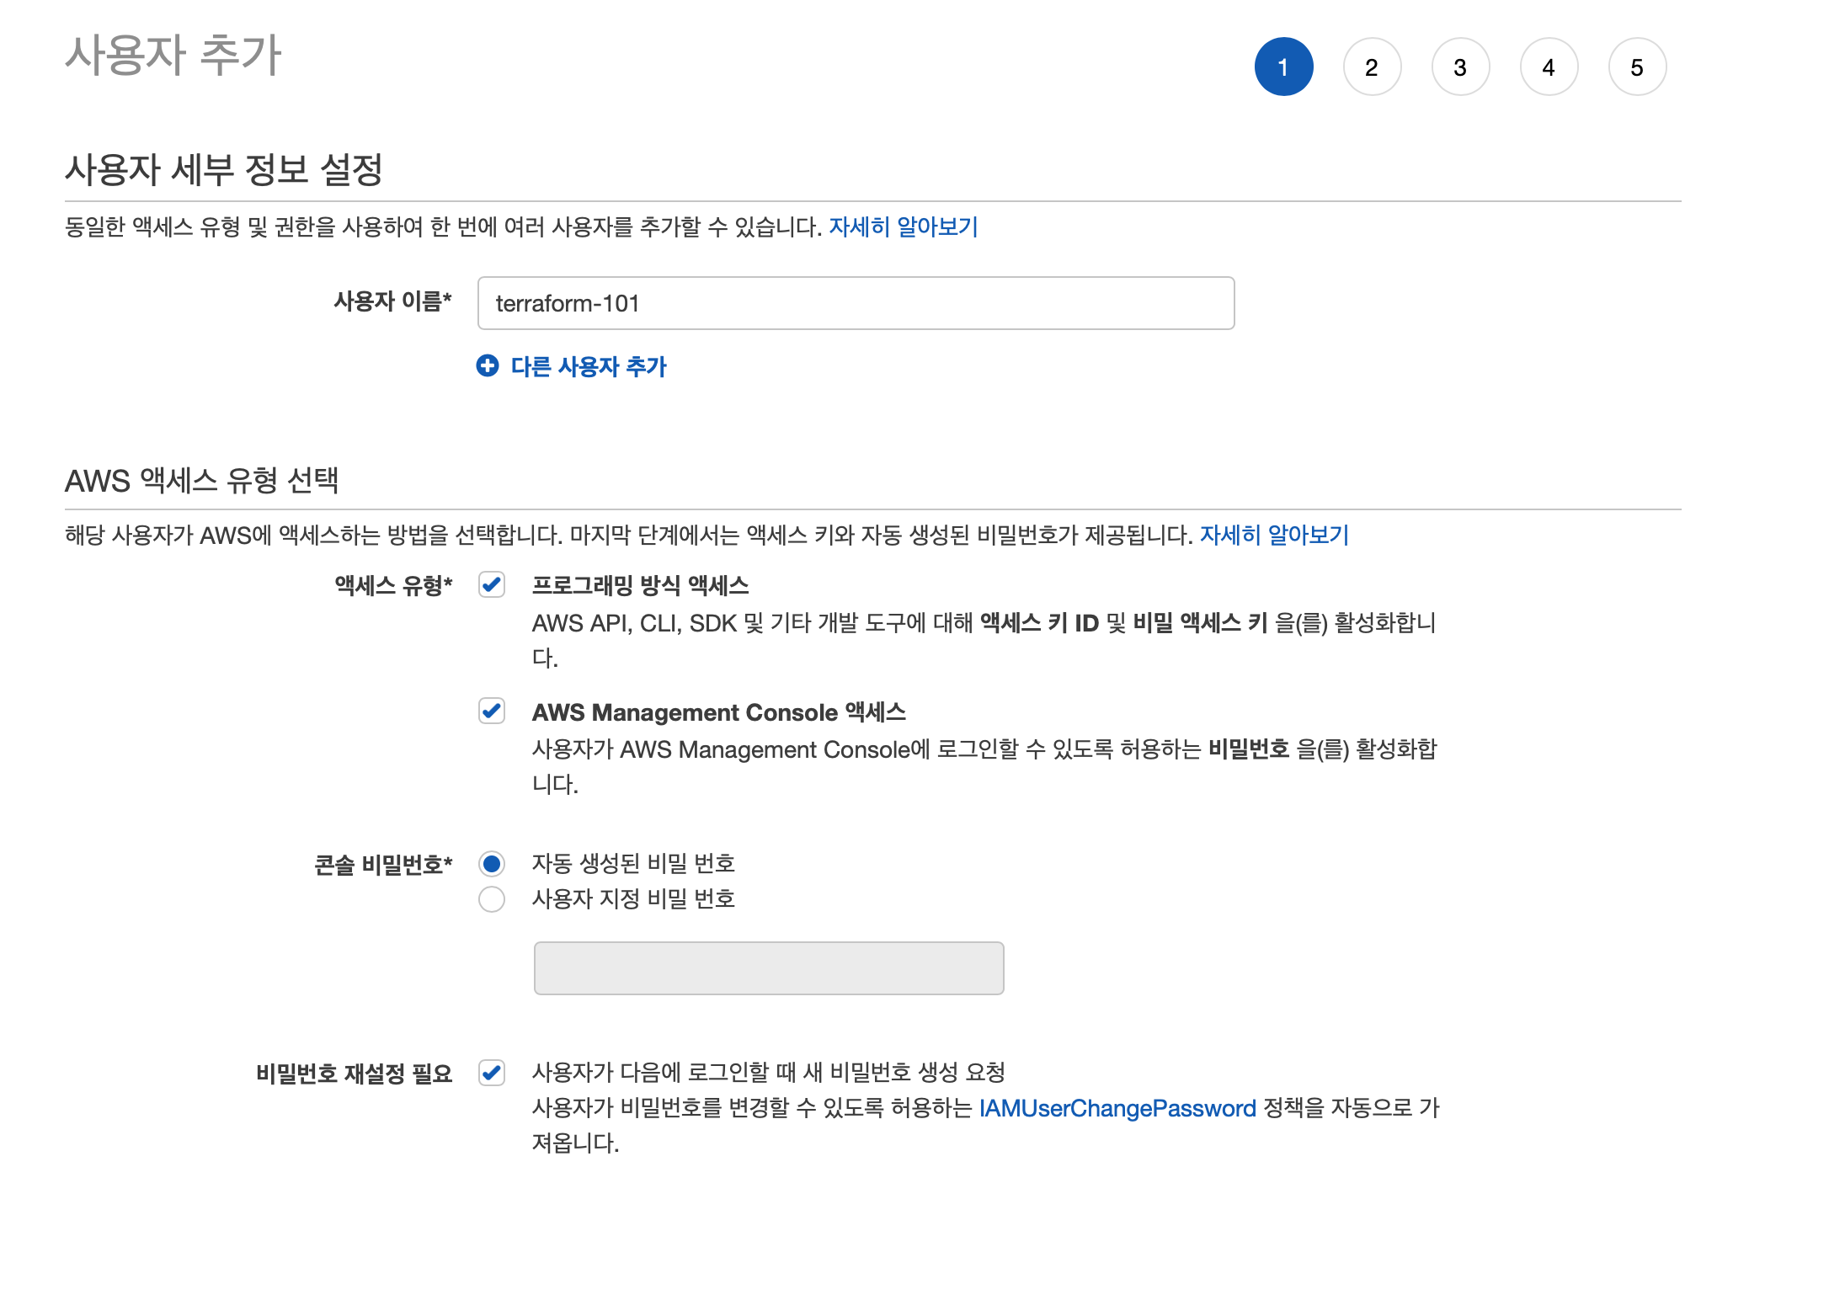Screen dimensions: 1829x1295
Task: Open step 4 of the wizard
Action: click(1548, 67)
